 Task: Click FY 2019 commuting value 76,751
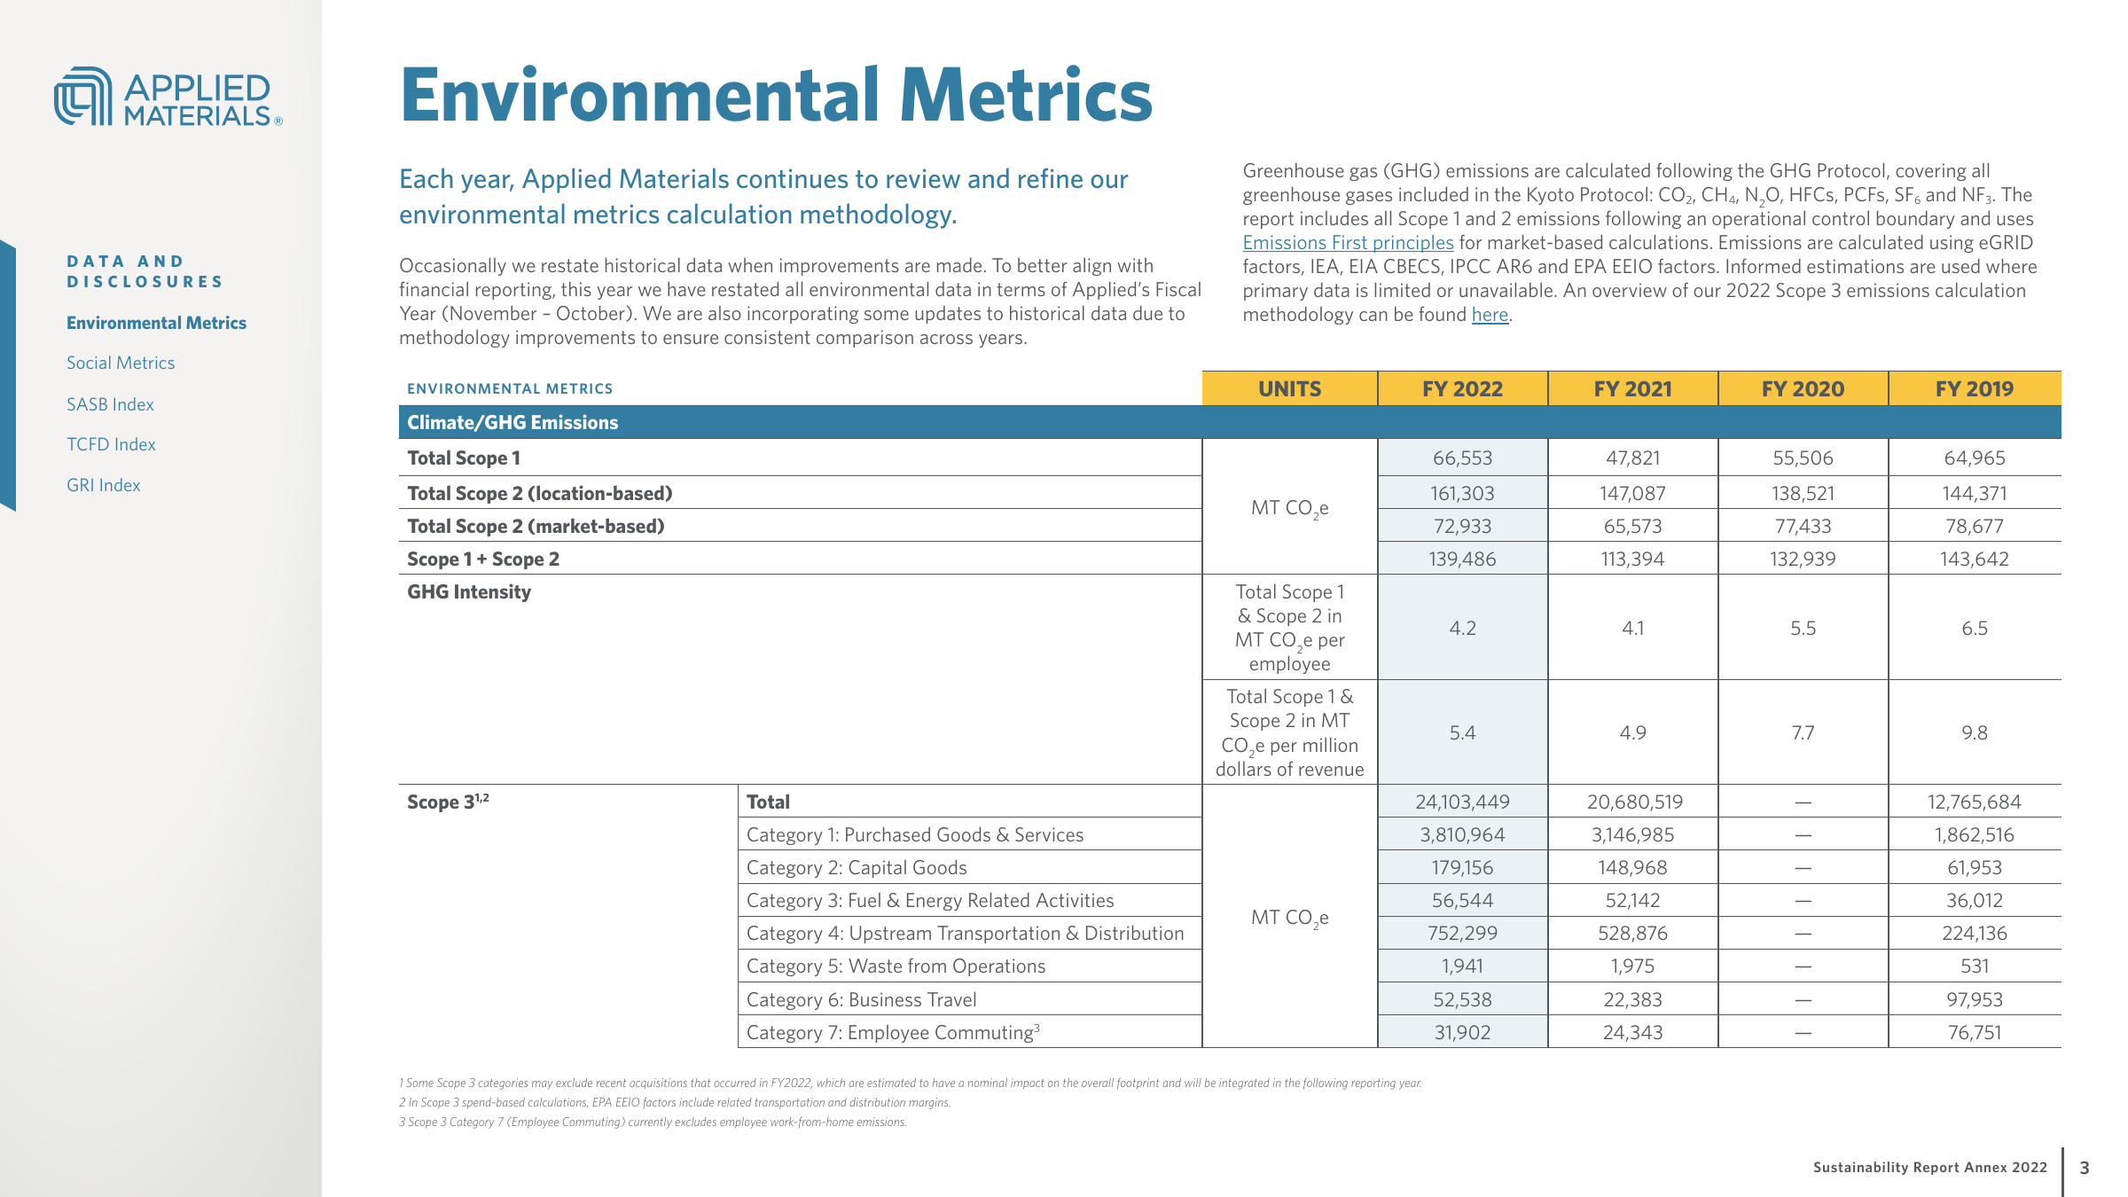[1974, 1032]
